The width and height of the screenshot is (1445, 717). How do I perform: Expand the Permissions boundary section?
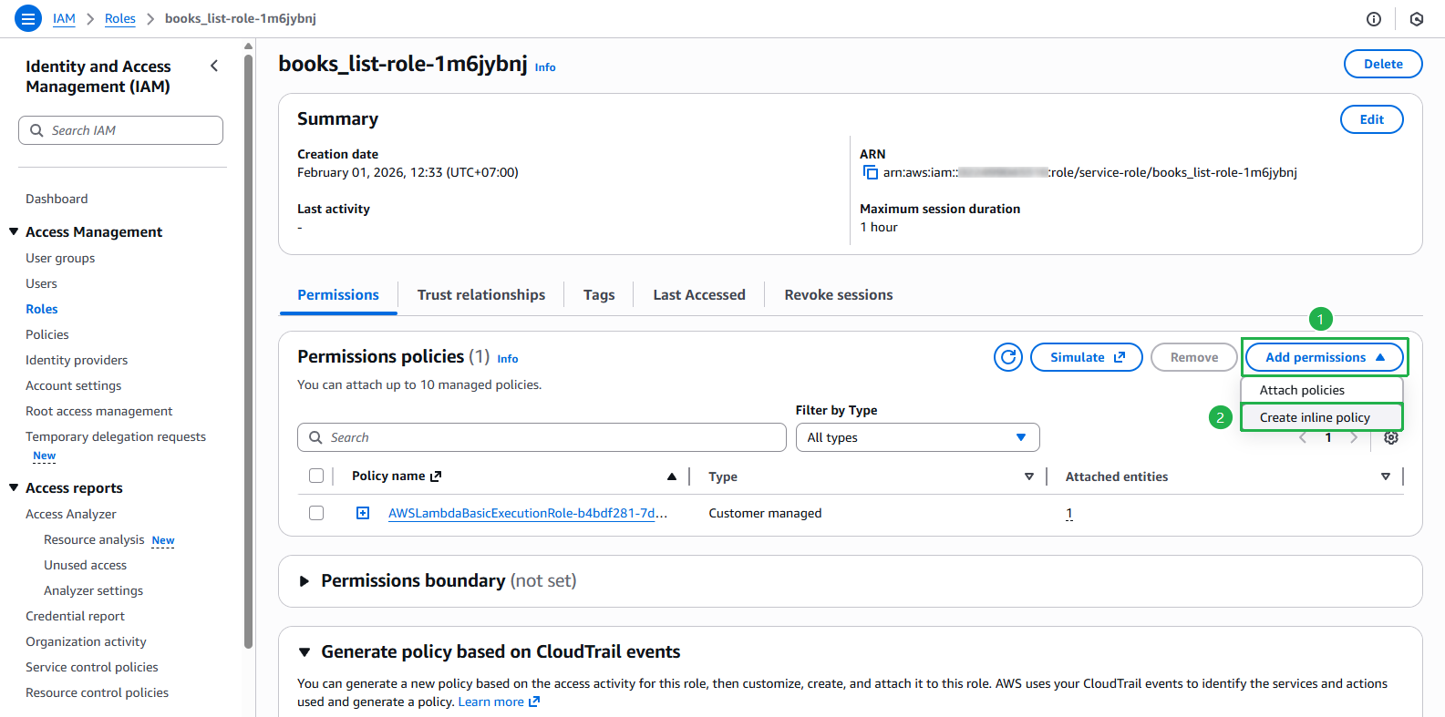coord(304,581)
